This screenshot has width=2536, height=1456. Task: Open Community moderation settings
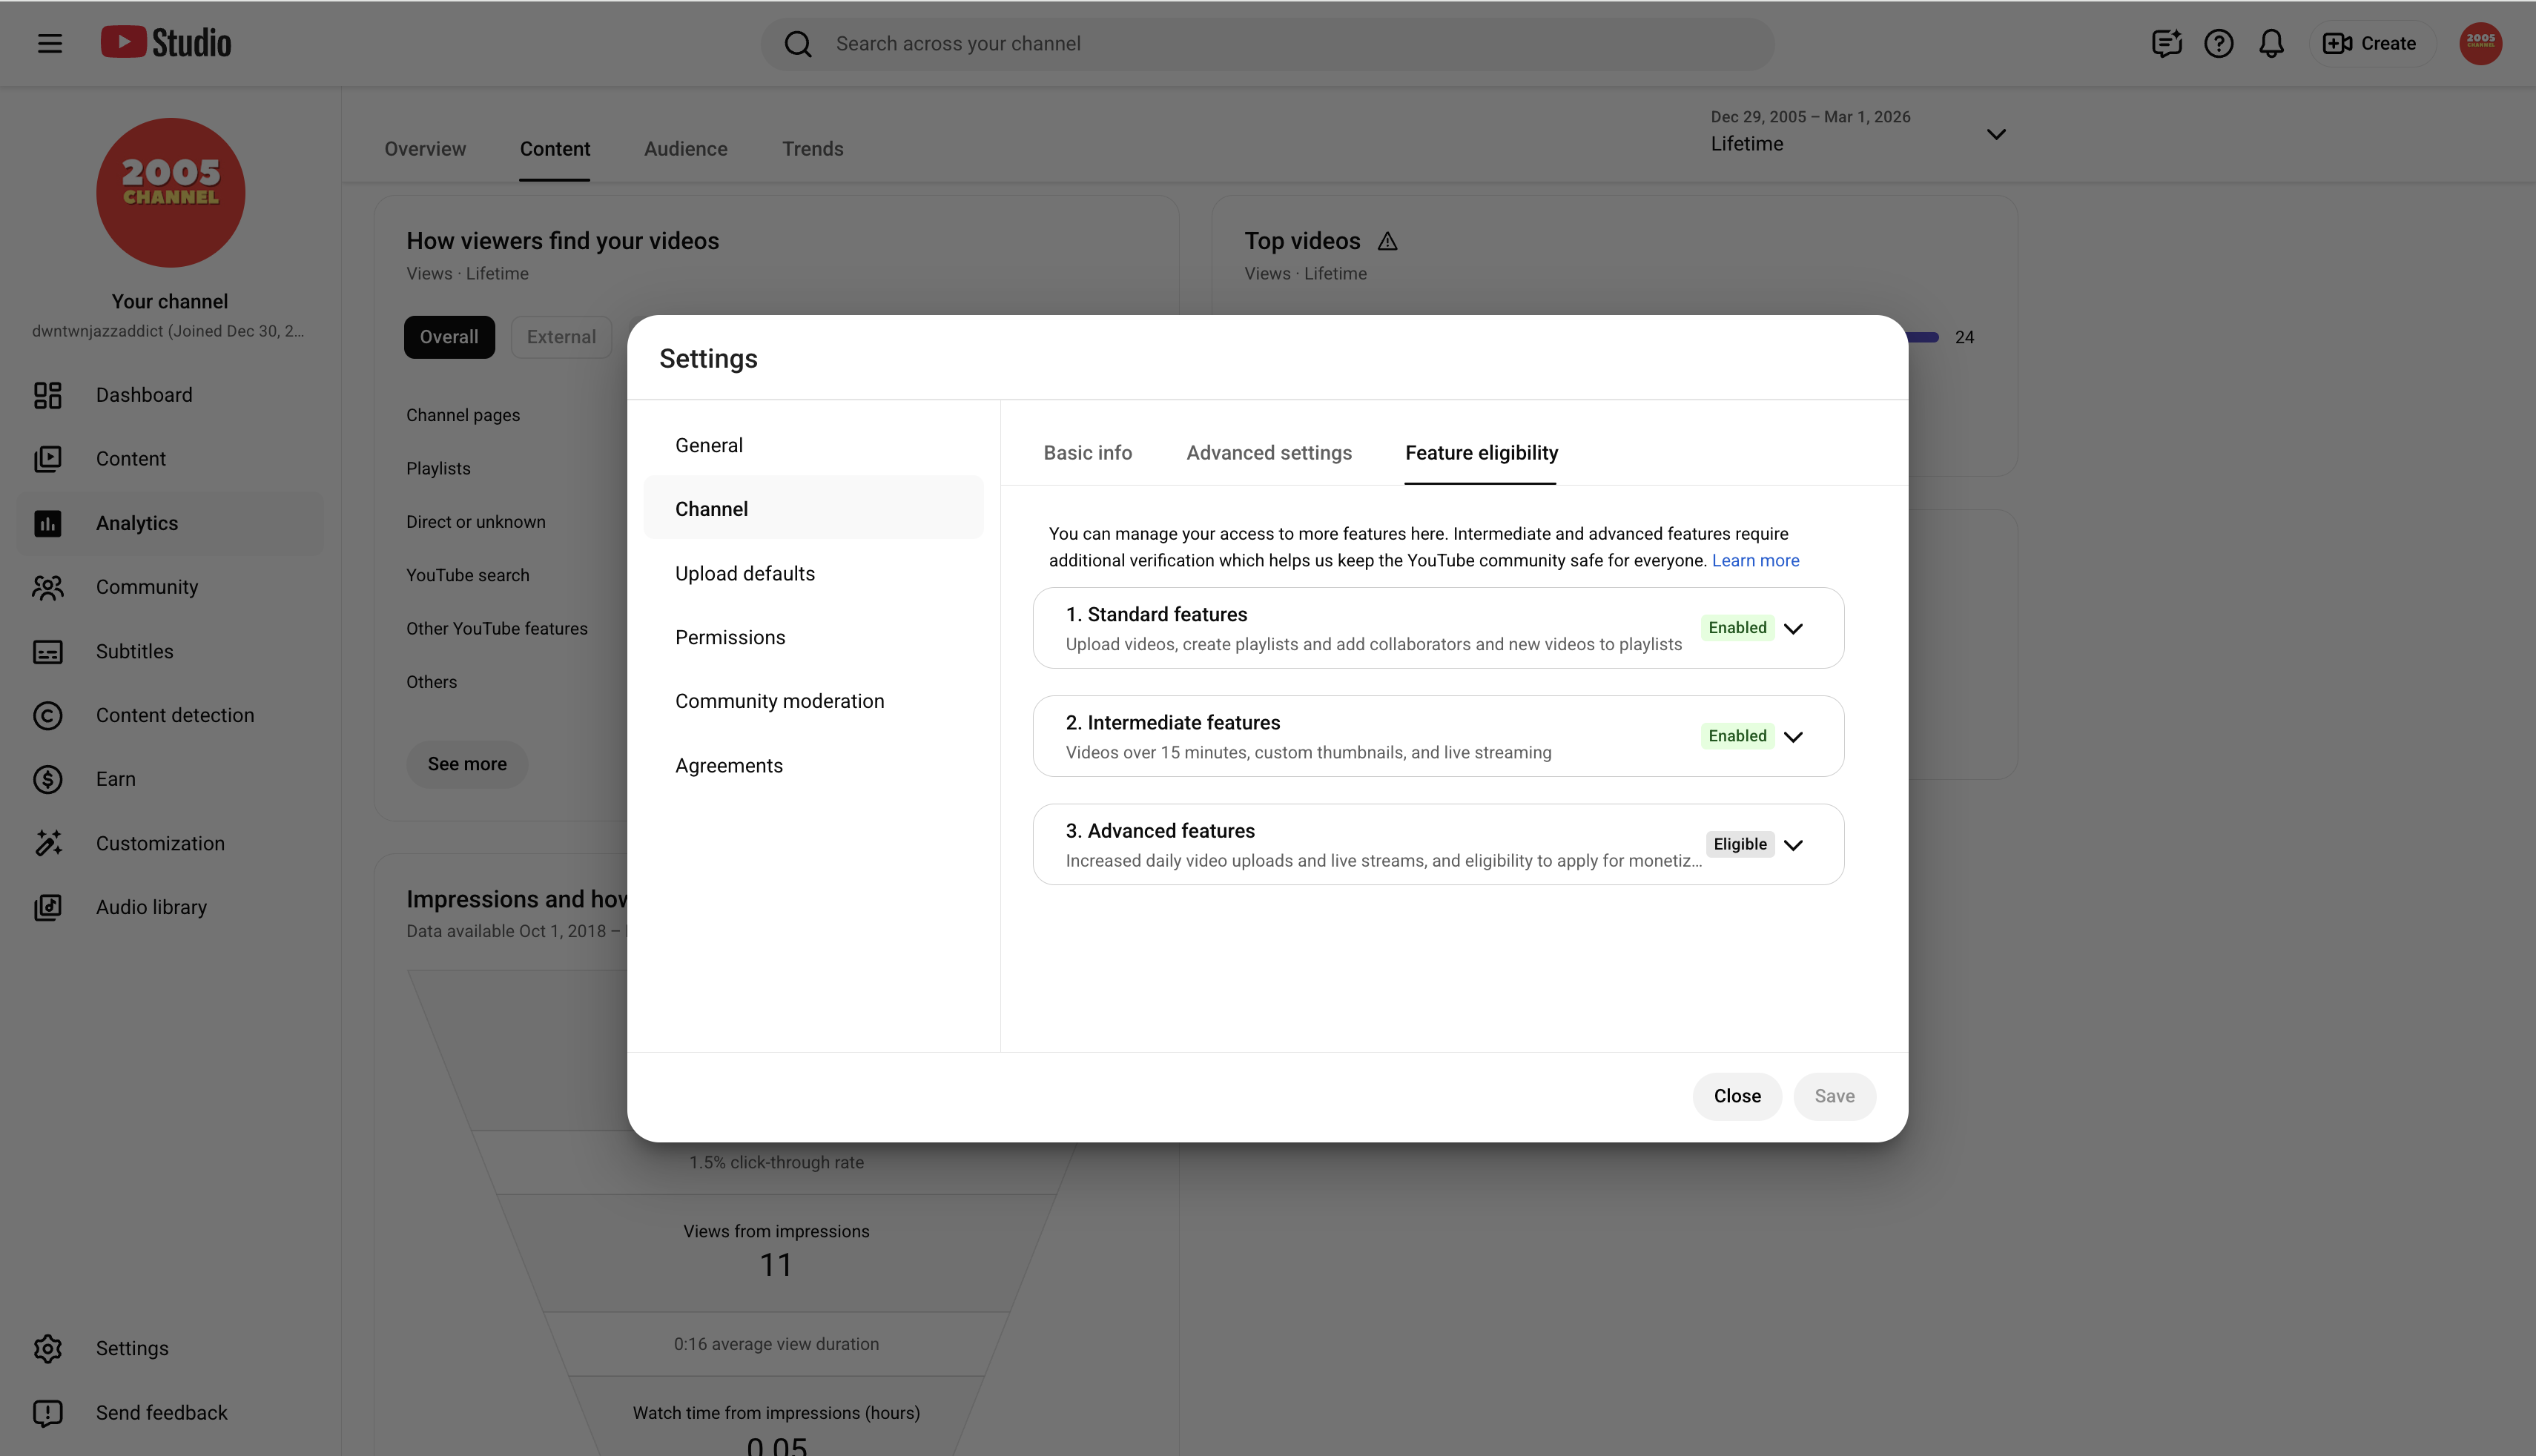pyautogui.click(x=813, y=701)
